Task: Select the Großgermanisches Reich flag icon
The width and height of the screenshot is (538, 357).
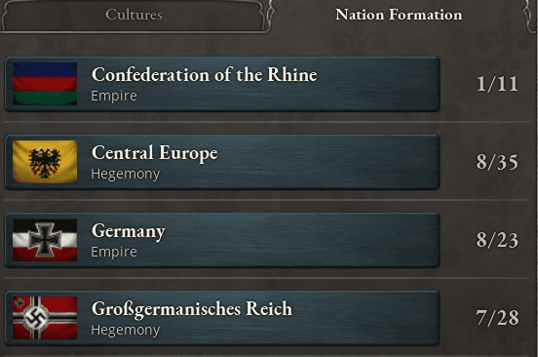Action: [45, 318]
